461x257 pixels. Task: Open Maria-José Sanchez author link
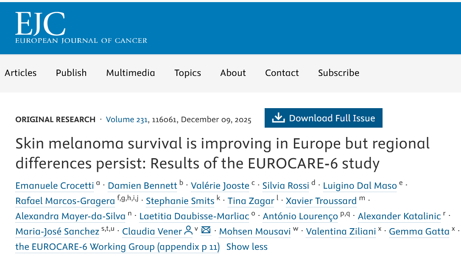click(x=57, y=232)
